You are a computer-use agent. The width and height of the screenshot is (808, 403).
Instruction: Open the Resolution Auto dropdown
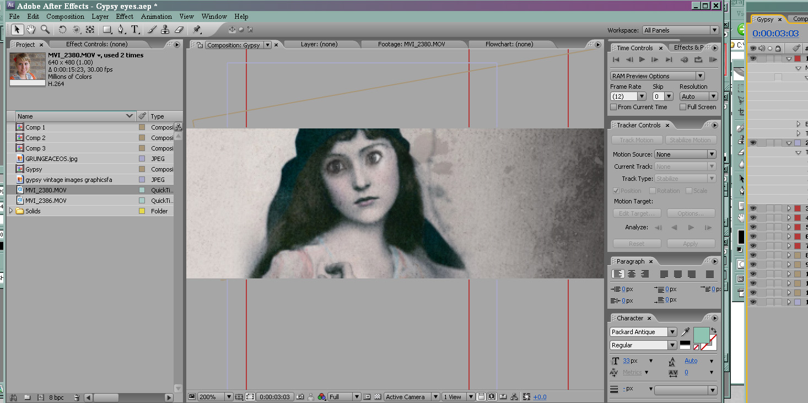(x=698, y=96)
